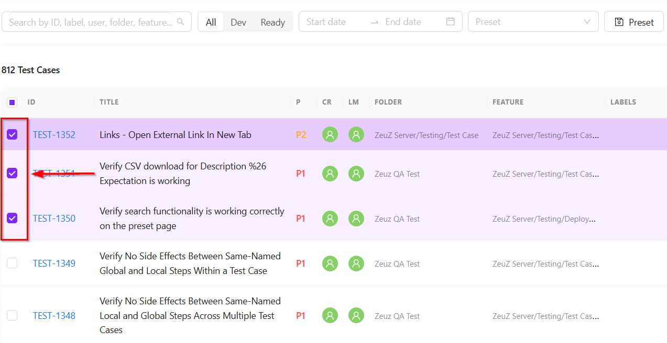Select the All filter tab
The width and height of the screenshot is (667, 343).
[x=211, y=22]
